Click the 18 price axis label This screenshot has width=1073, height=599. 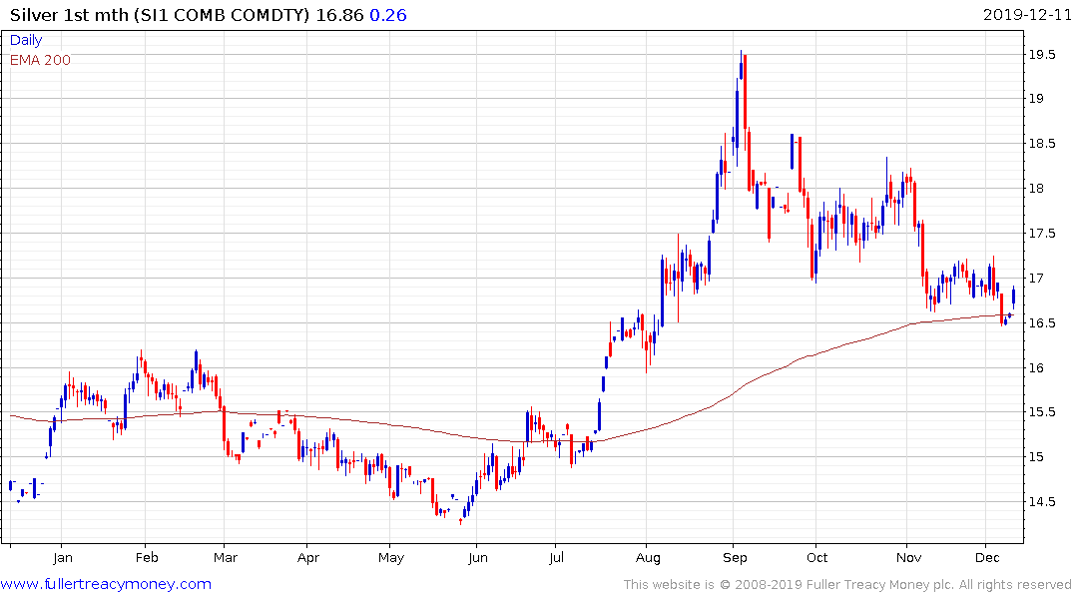(1036, 189)
